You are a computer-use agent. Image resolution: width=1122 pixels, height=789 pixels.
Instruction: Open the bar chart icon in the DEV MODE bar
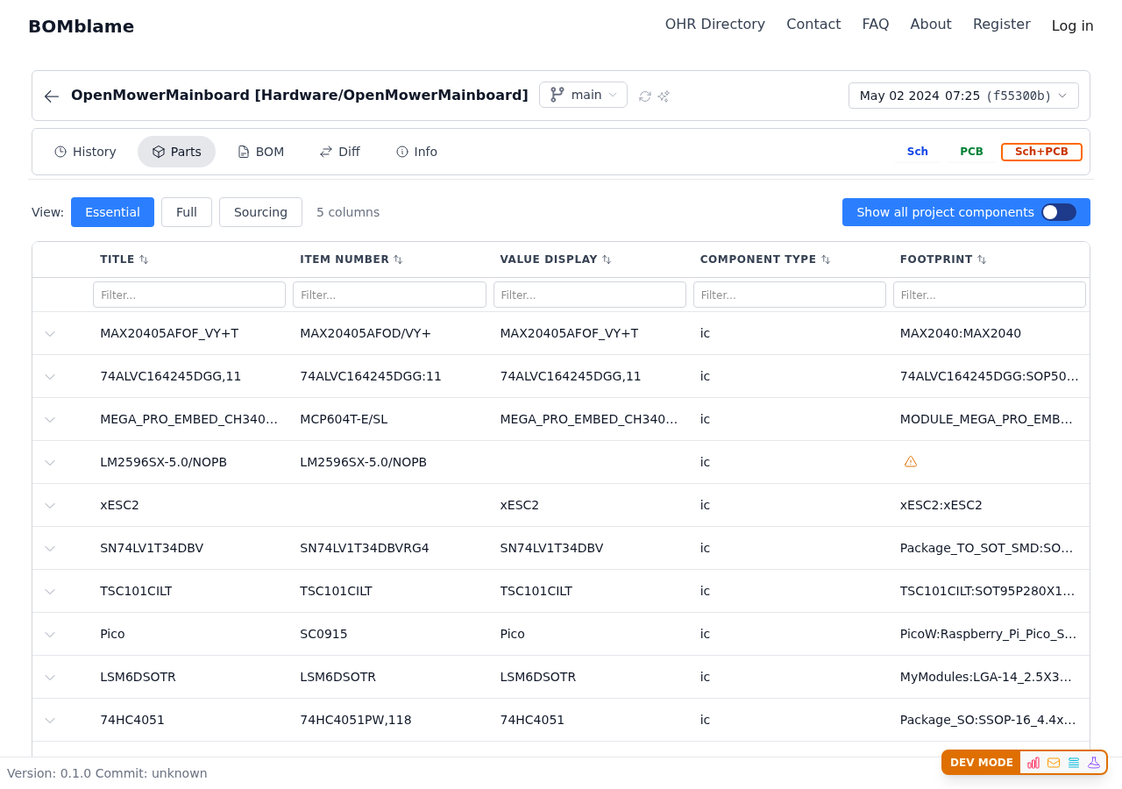pos(1033,763)
